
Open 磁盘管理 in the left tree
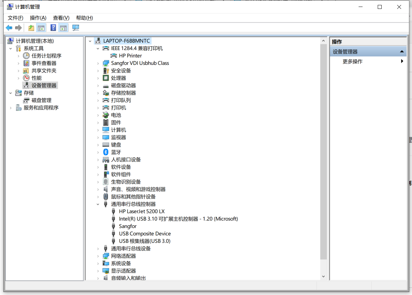41,100
